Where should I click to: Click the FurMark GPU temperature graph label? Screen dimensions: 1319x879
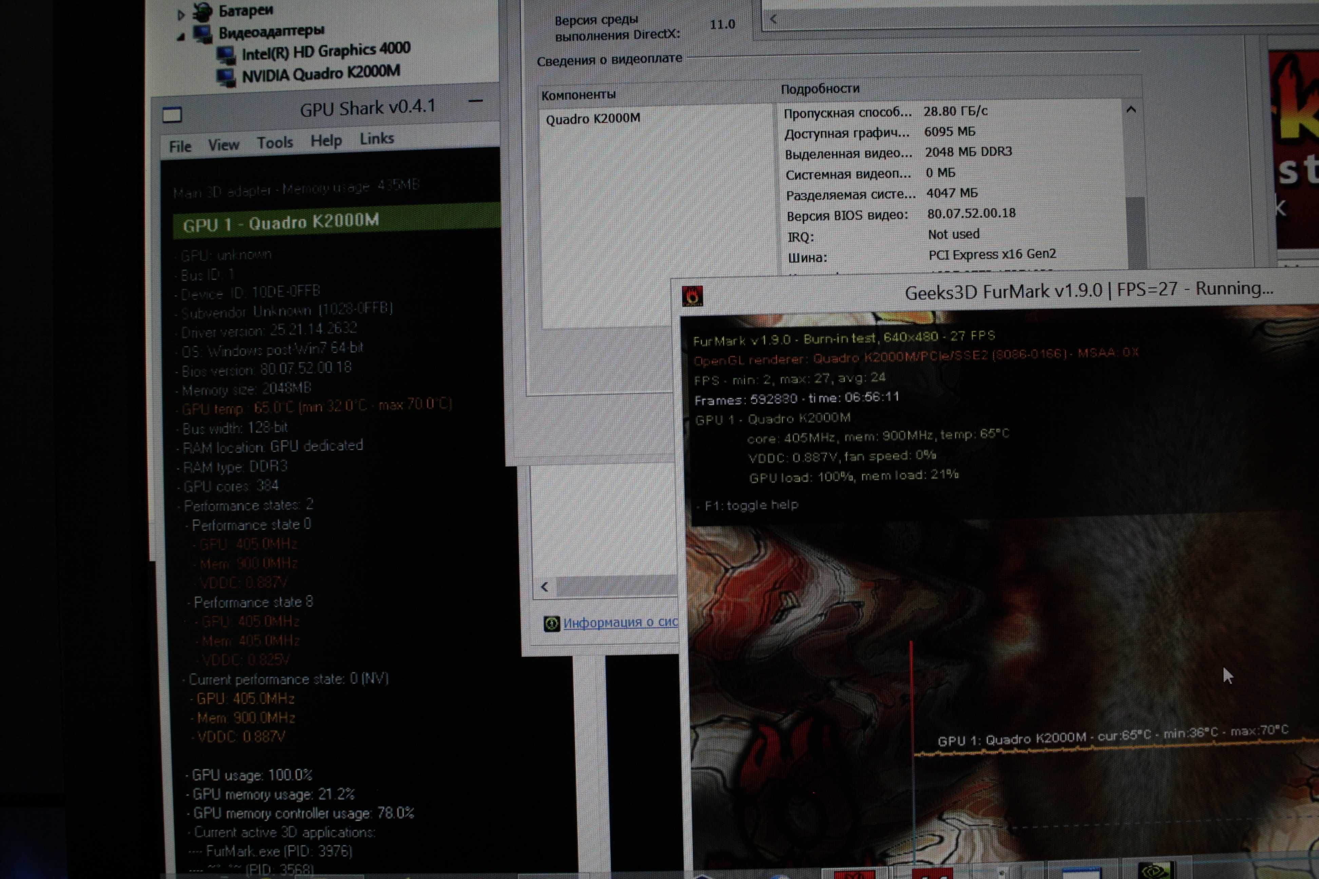(1113, 736)
